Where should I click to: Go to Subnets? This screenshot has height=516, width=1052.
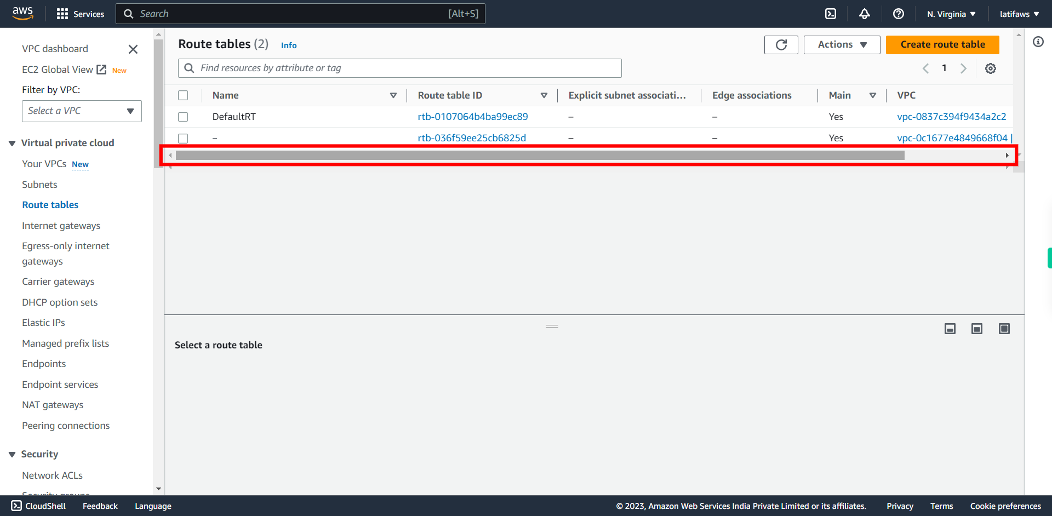point(39,185)
